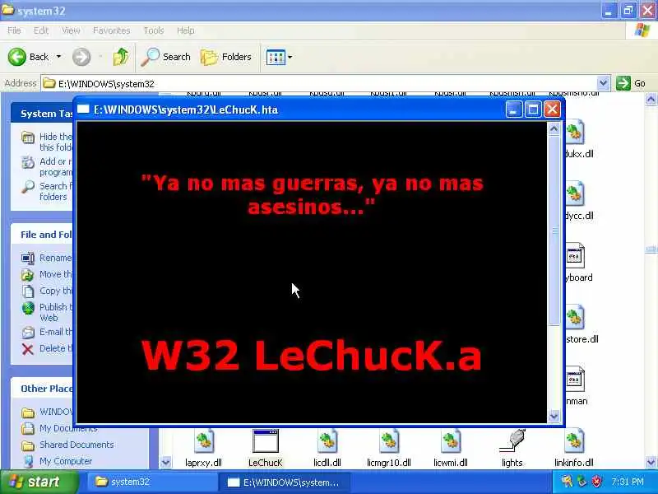Select the file icon above 'dycc.dll'
Screen dimensions: 658x494
[x=574, y=193]
